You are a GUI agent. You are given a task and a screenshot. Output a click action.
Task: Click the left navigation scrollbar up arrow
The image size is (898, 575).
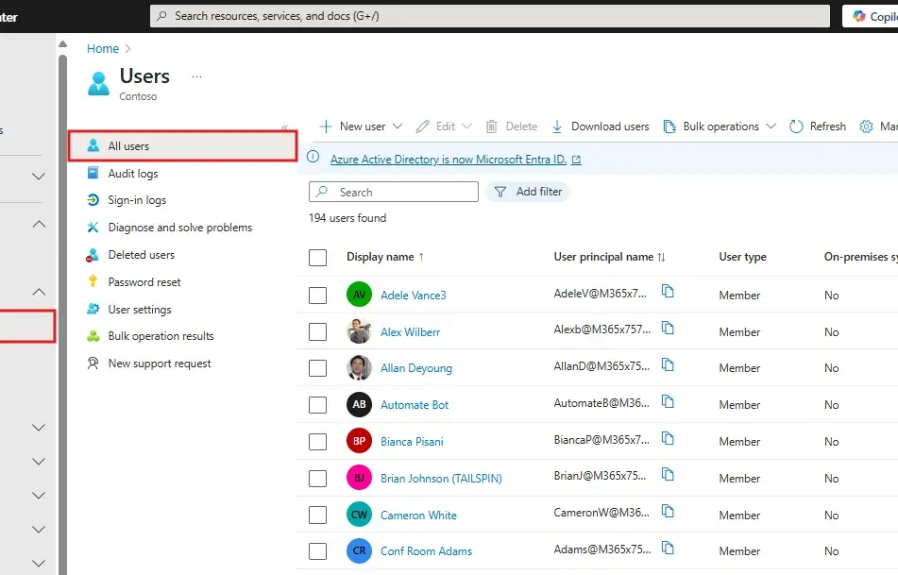click(x=63, y=44)
